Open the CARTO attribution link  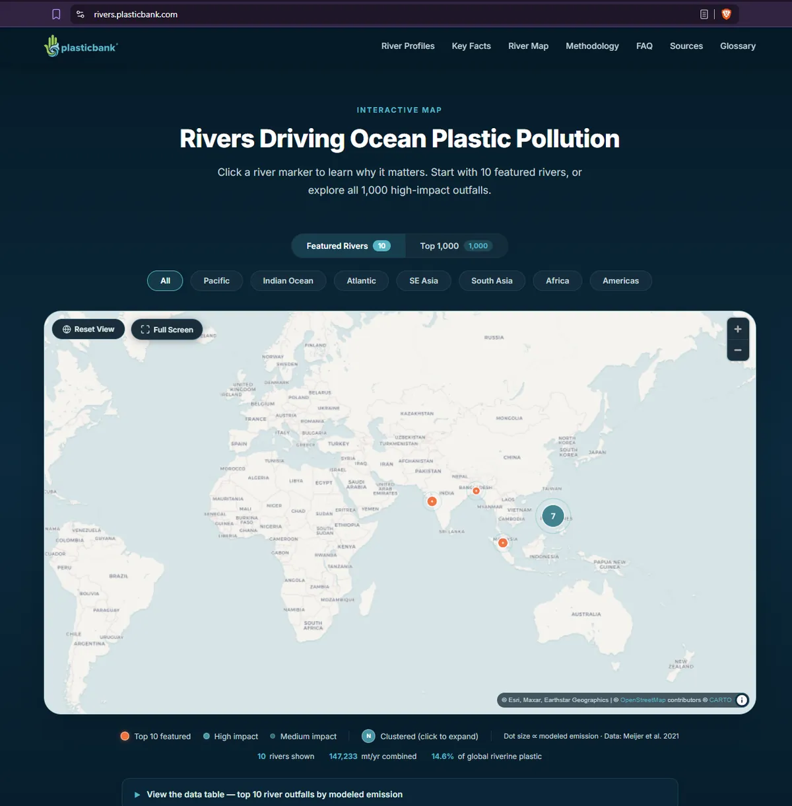[x=720, y=700]
